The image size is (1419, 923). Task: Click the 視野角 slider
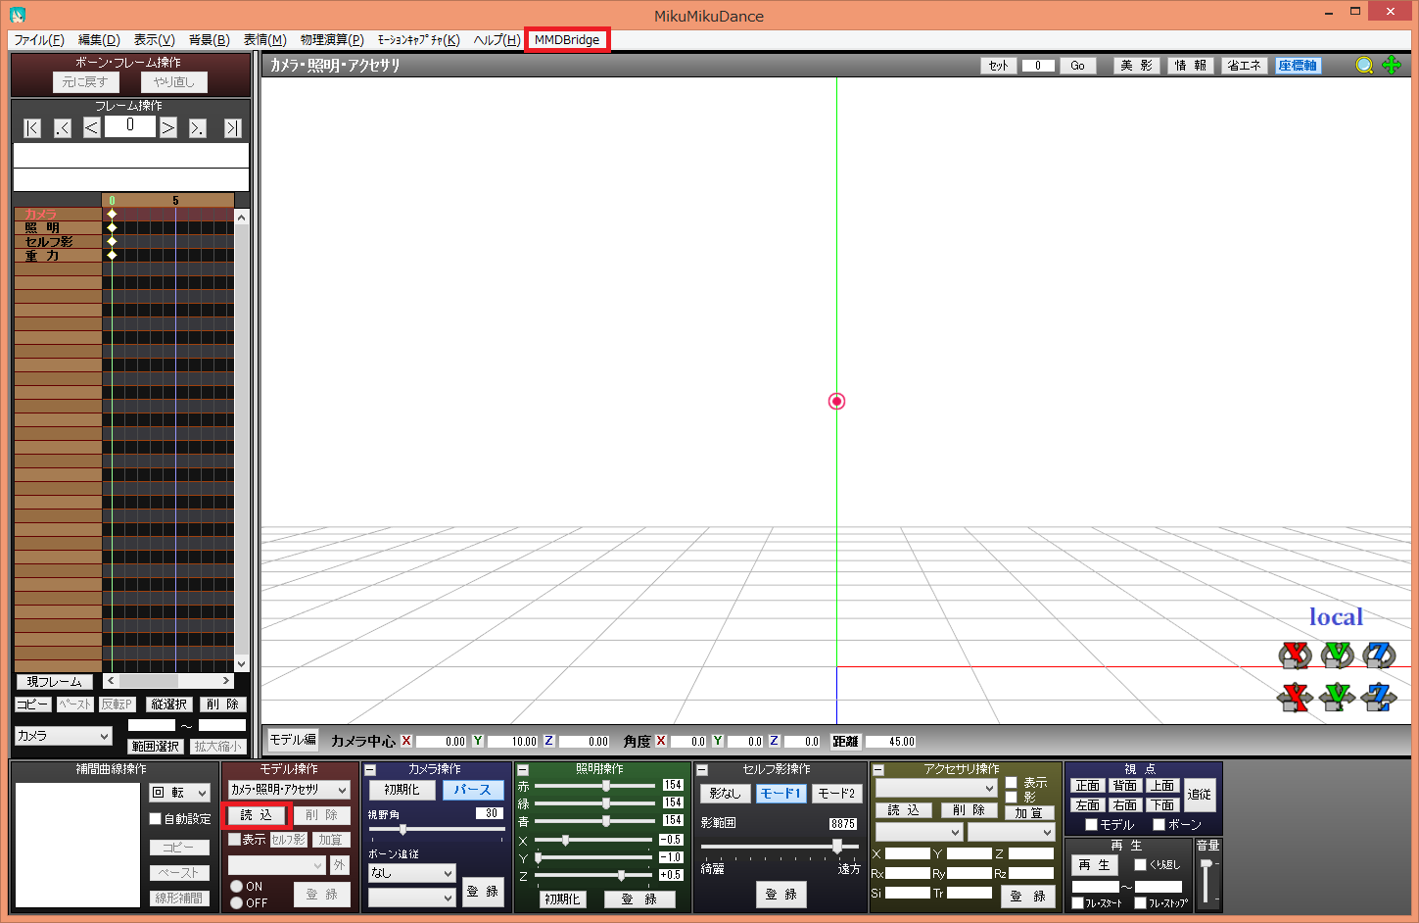pos(436,830)
